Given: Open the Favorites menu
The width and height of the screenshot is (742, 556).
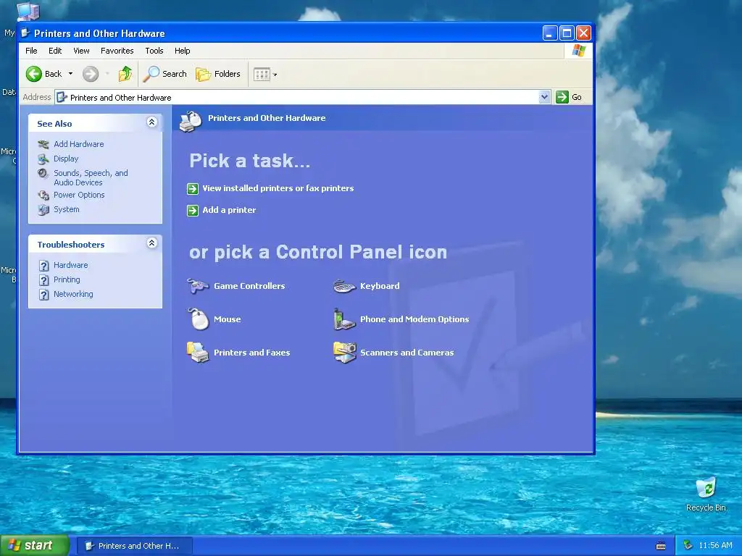Looking at the screenshot, I should tap(117, 51).
